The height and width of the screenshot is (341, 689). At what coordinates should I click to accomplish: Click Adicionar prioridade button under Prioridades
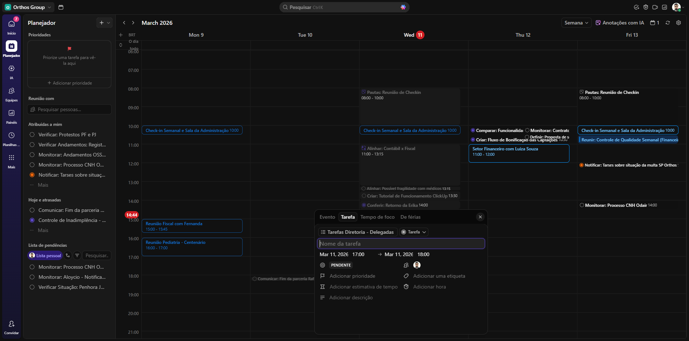70,83
